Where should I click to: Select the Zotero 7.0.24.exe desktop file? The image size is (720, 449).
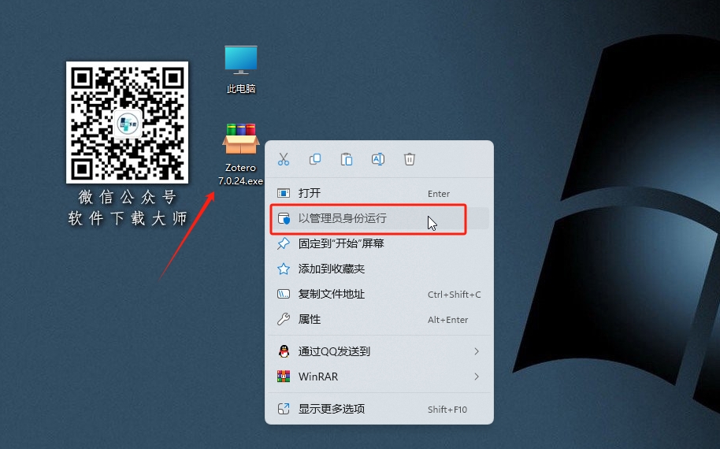240,154
